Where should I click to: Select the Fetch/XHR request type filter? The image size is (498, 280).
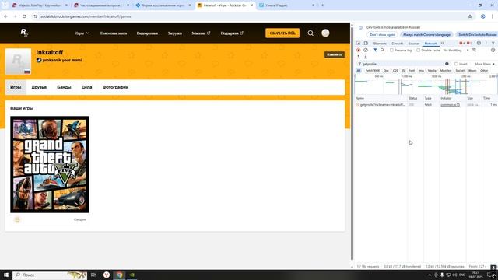372,71
